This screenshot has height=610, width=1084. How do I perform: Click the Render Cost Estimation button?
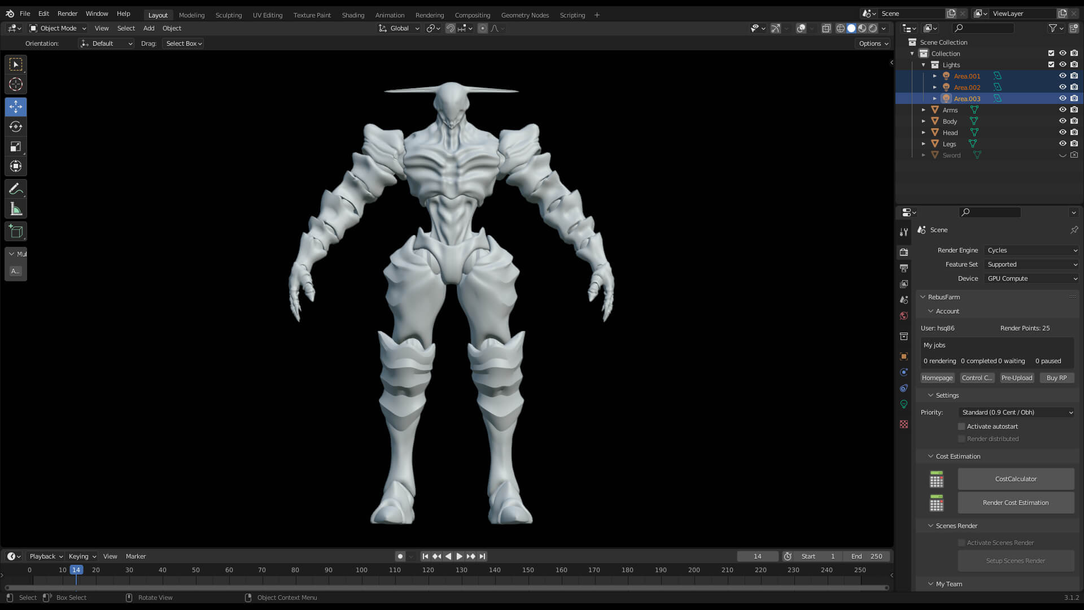(x=1016, y=503)
